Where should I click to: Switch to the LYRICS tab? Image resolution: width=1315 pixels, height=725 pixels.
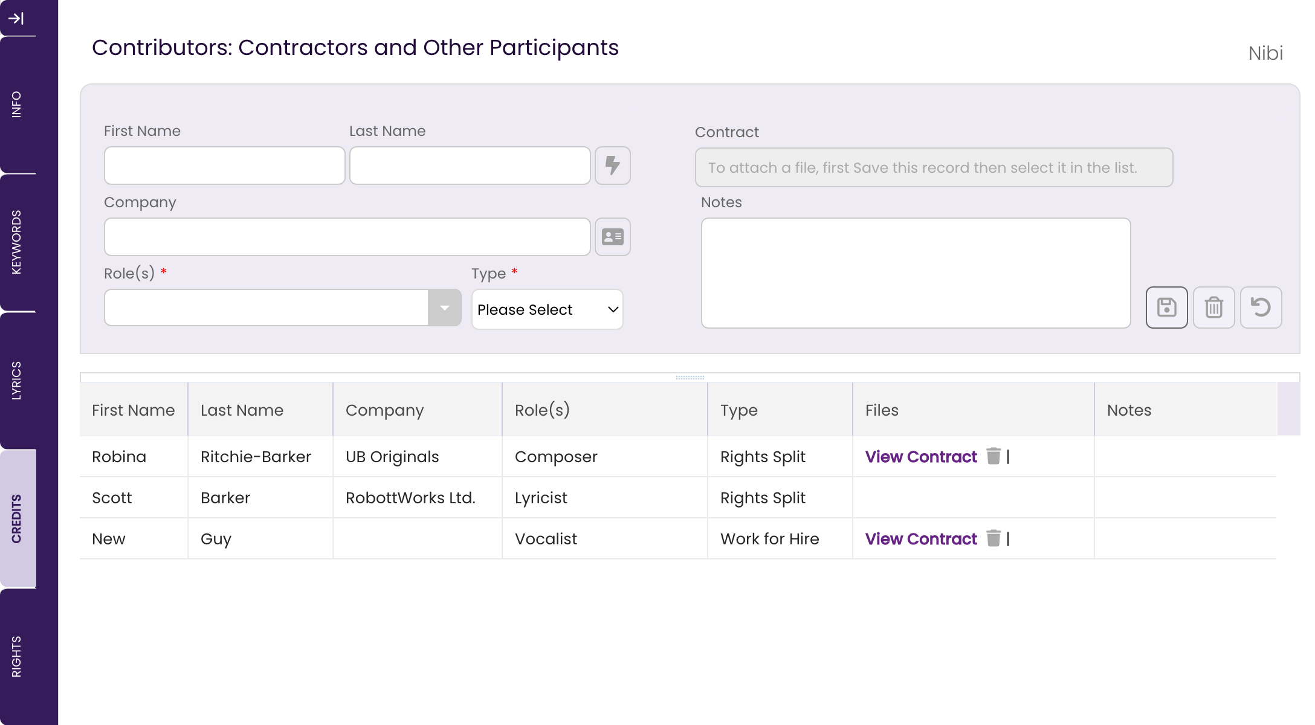click(18, 381)
